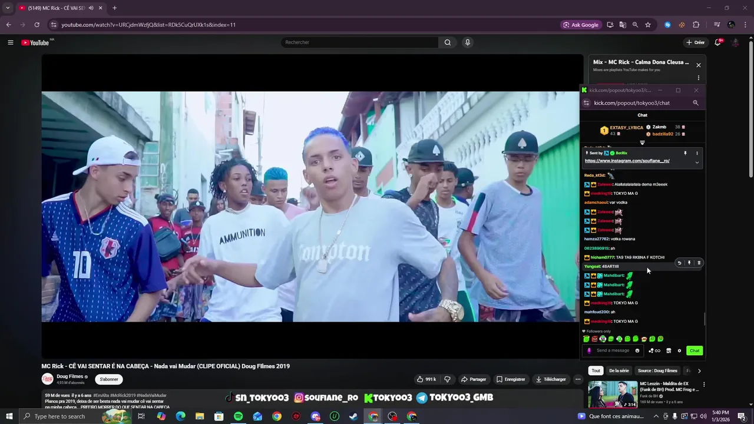Screen dimensions: 754x424
Task: Open the Kick shop icon beside chat box
Action: pos(669,351)
